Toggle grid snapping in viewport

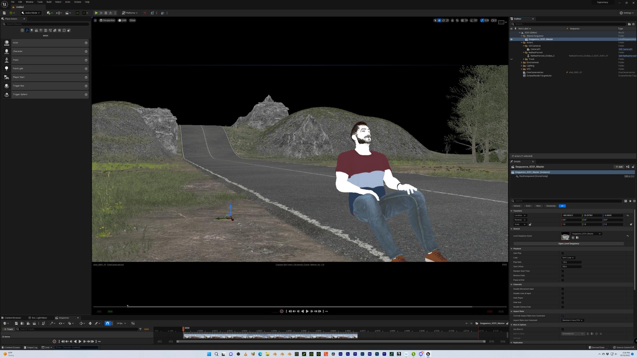(x=462, y=20)
